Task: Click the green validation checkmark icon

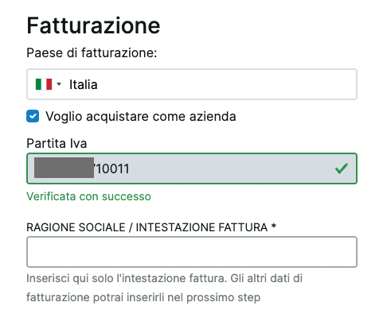Action: coord(342,168)
